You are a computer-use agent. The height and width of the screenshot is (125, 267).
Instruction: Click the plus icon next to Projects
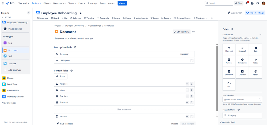tap(29, 13)
